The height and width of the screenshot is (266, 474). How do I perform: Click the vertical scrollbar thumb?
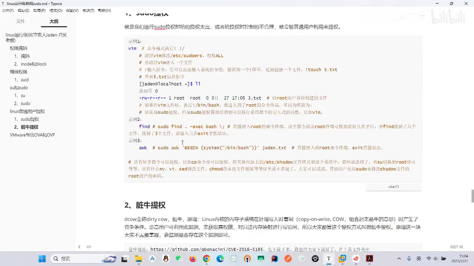[x=473, y=196]
